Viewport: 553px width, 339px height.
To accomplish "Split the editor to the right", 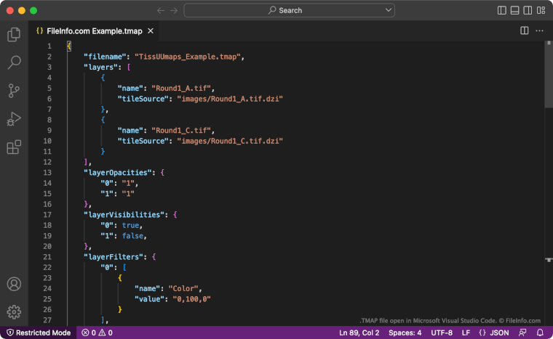I will [x=525, y=30].
